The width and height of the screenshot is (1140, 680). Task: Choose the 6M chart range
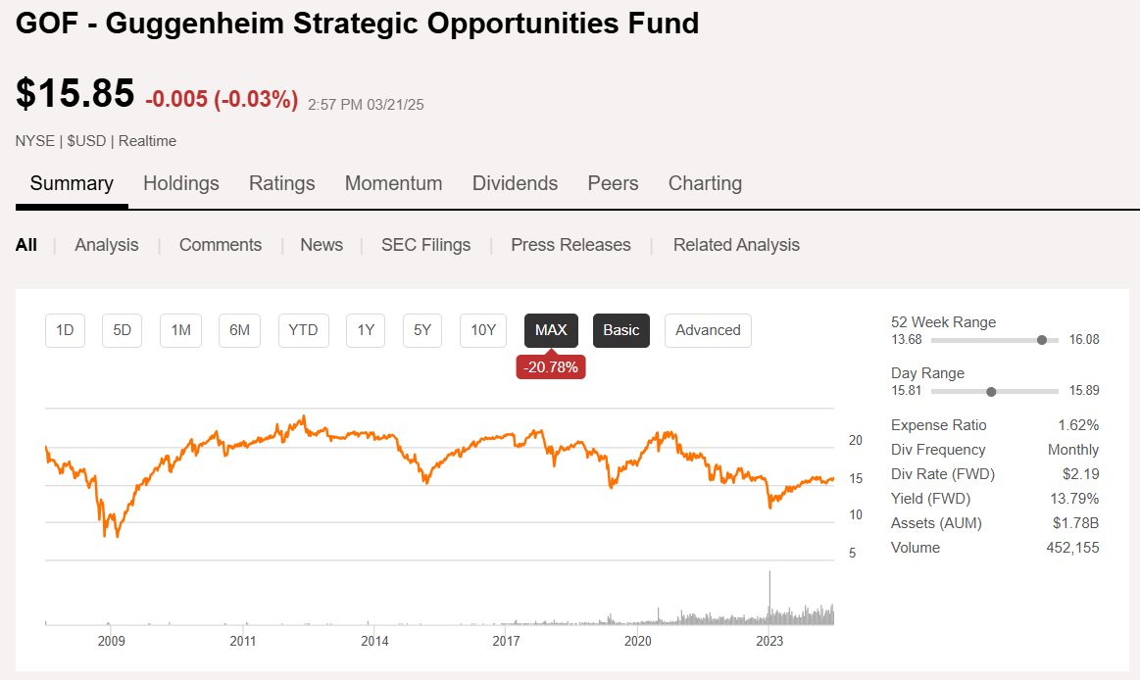pyautogui.click(x=240, y=330)
